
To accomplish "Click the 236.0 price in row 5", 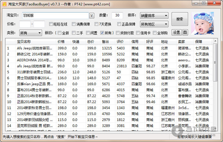I will click(62, 72).
